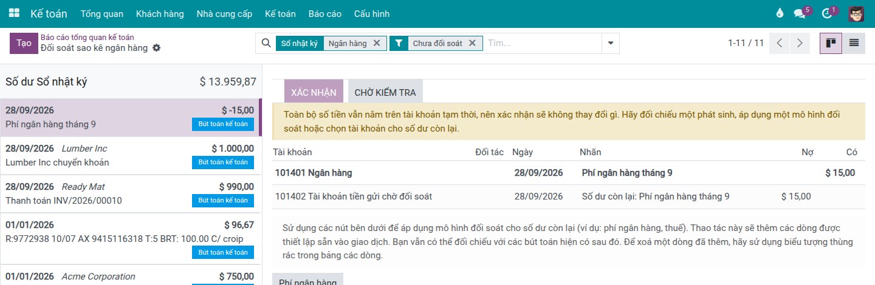Go to previous page of records
875x285 pixels.
[779, 43]
